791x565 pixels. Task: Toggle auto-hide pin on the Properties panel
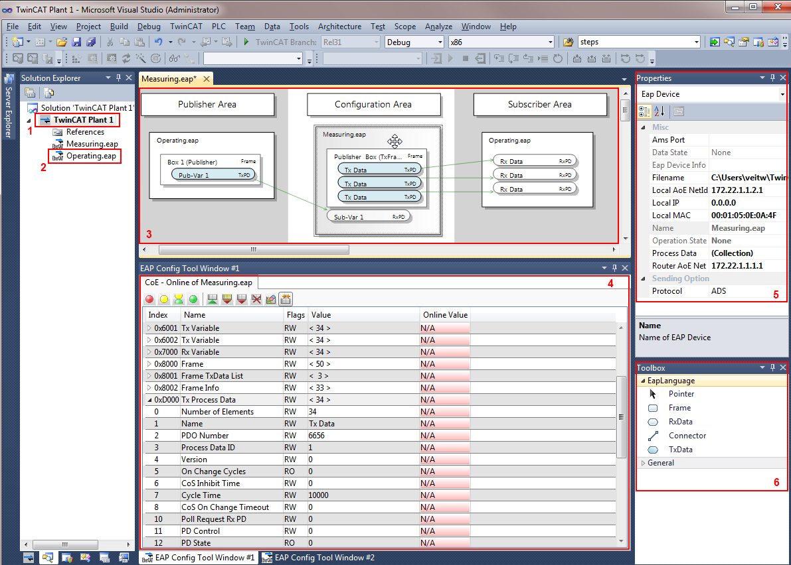click(772, 78)
